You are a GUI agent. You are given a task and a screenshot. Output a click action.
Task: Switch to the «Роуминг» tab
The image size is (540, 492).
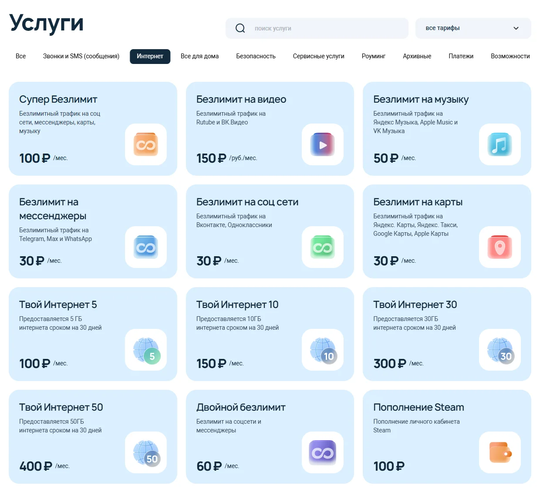(373, 56)
